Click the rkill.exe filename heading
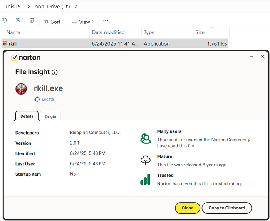The image size is (270, 221). pos(49,88)
